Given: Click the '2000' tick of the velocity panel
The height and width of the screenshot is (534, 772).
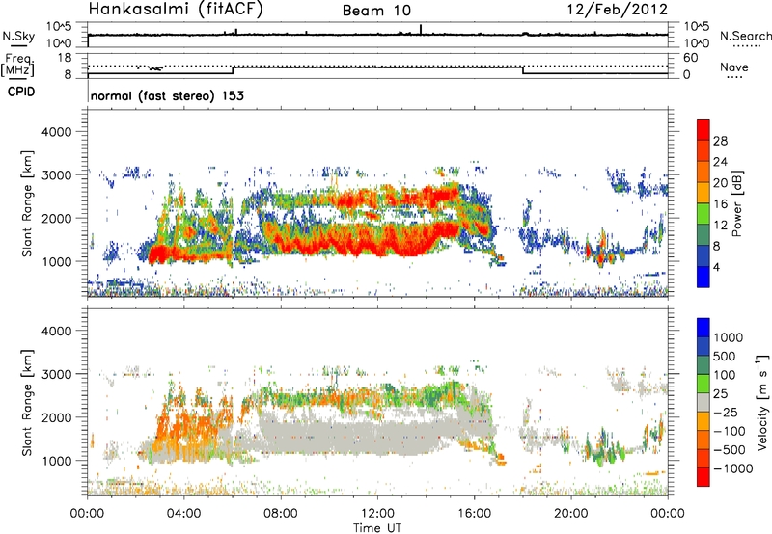Looking at the screenshot, I should 56,417.
